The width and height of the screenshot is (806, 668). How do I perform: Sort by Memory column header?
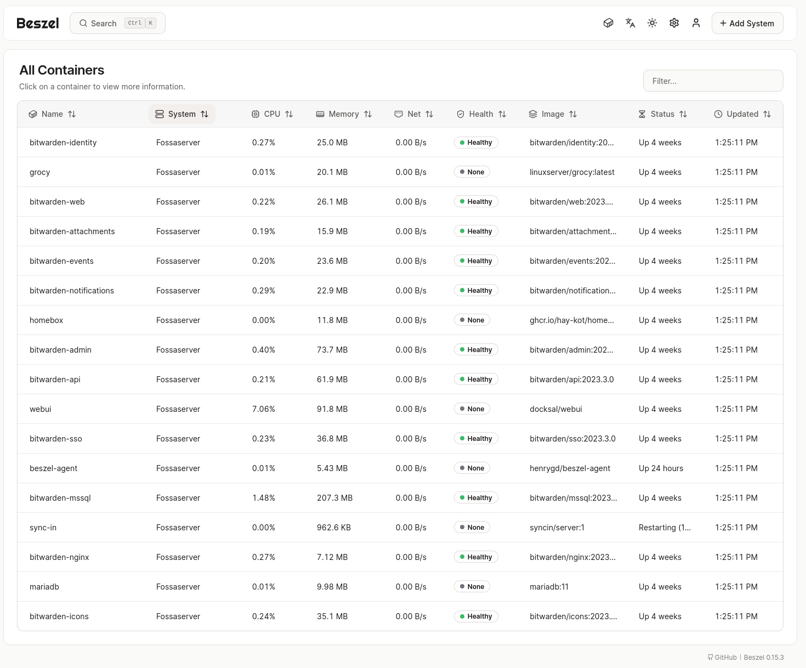tap(344, 114)
